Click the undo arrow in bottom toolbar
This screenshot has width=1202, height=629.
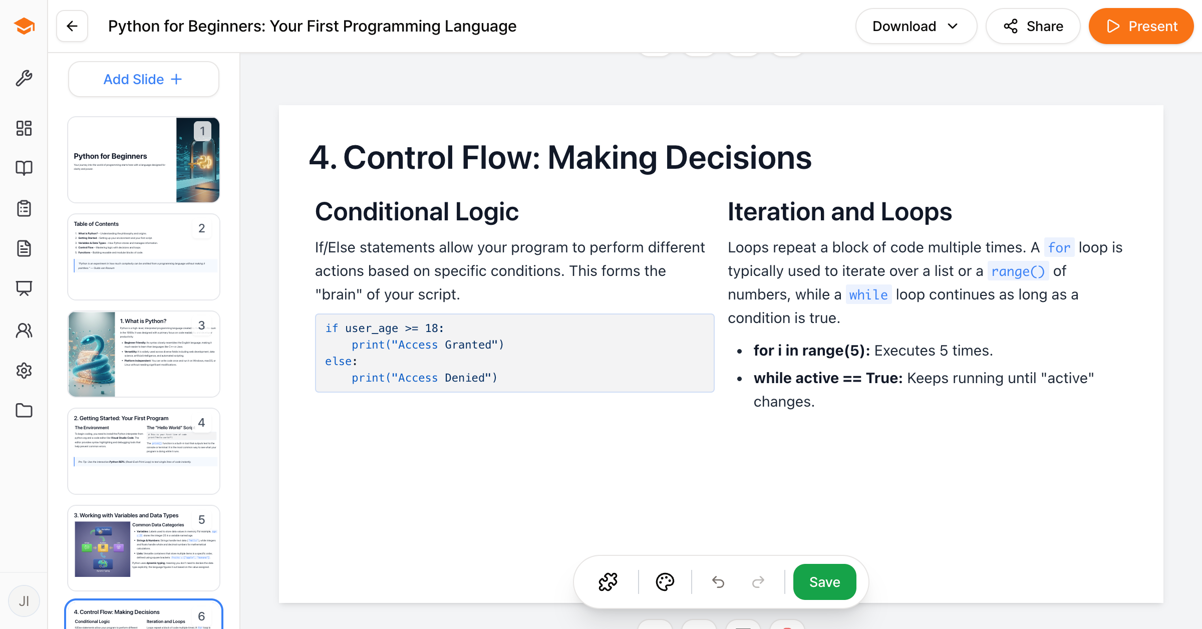(718, 582)
